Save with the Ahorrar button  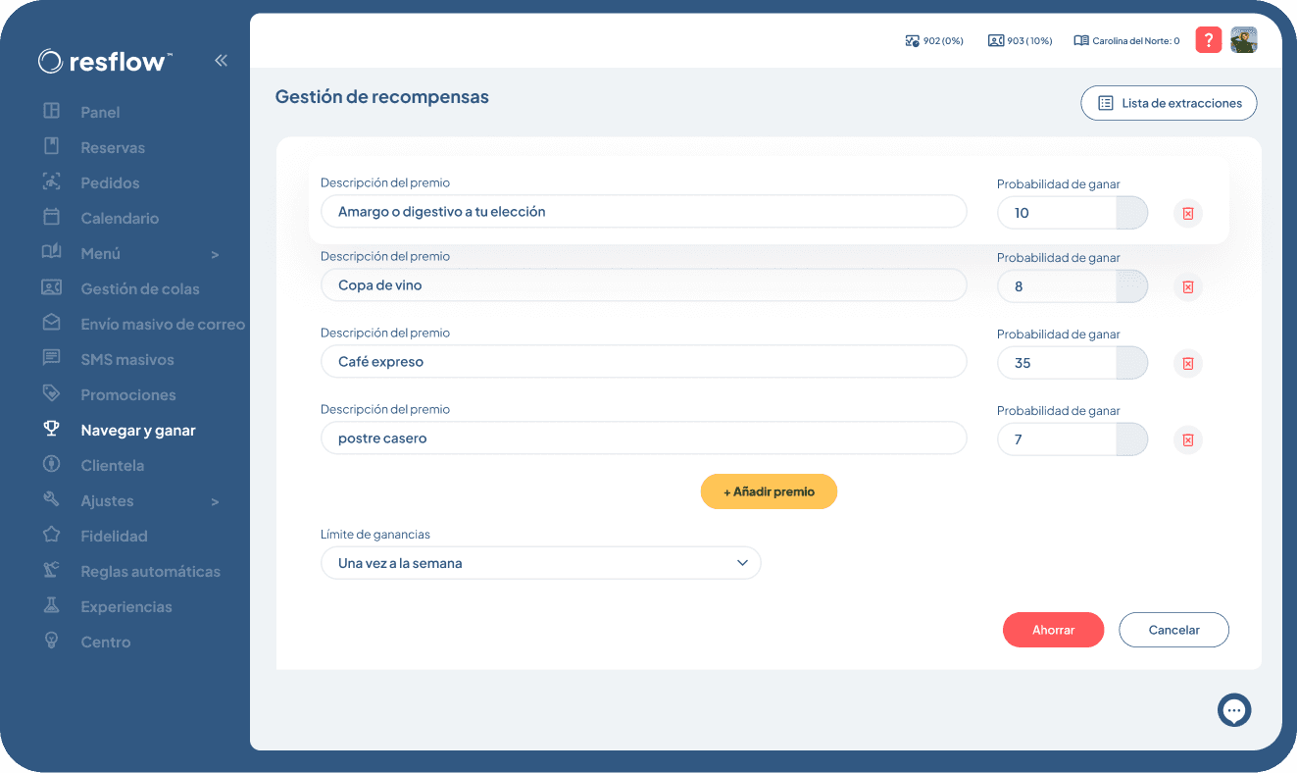[x=1053, y=630]
